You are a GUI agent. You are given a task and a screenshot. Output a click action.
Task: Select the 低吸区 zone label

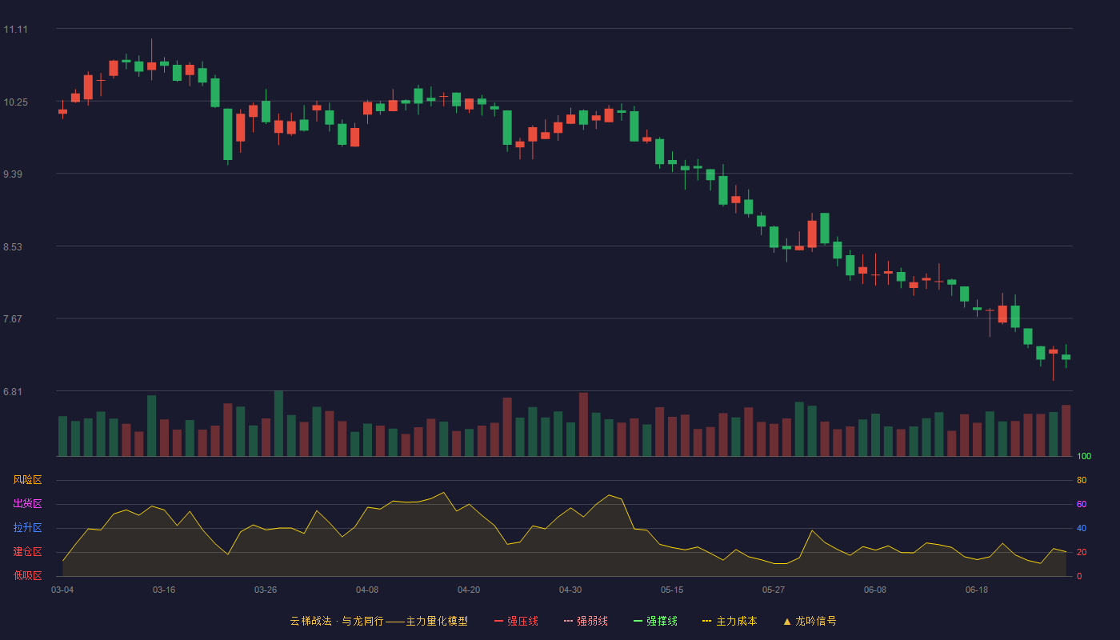(27, 575)
